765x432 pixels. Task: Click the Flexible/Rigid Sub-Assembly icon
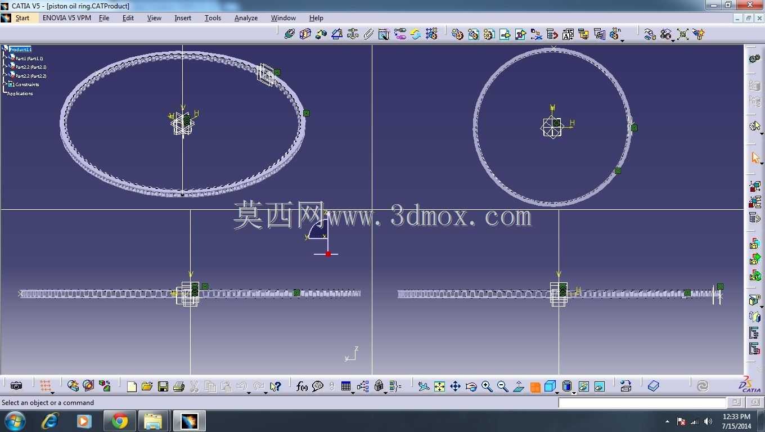pyautogui.click(x=400, y=34)
